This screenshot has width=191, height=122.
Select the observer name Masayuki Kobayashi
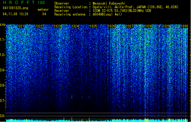109,3
